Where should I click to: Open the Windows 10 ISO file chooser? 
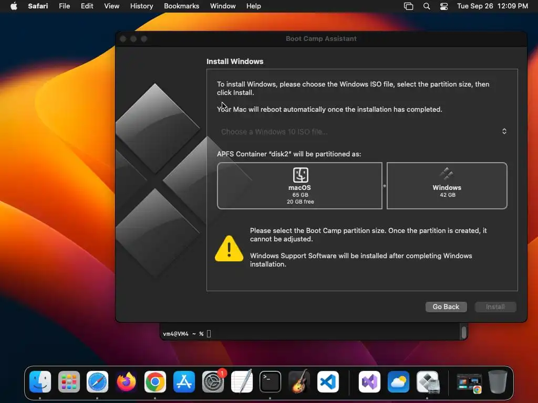pyautogui.click(x=362, y=132)
